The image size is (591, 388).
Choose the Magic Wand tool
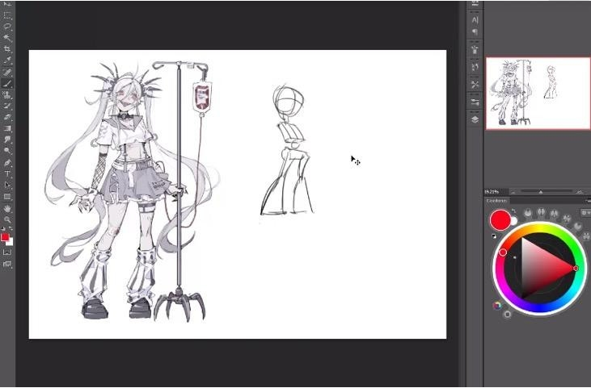click(x=8, y=38)
